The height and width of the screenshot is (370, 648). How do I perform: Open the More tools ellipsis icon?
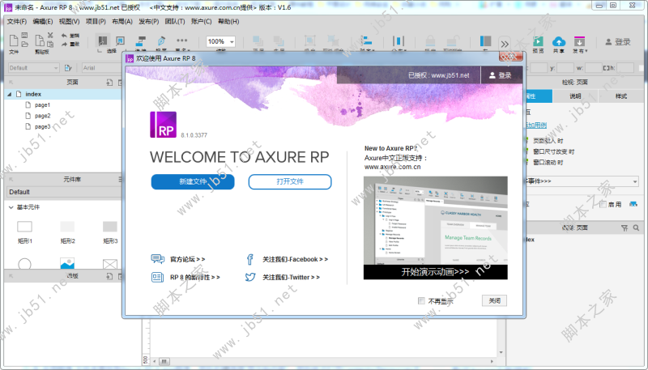click(x=181, y=40)
